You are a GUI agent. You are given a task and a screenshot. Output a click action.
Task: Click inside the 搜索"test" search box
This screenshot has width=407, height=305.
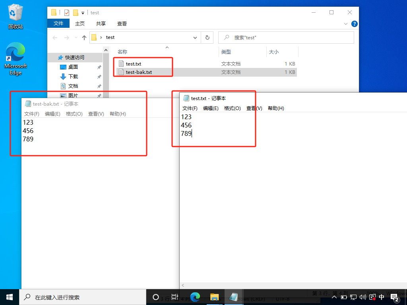point(286,37)
